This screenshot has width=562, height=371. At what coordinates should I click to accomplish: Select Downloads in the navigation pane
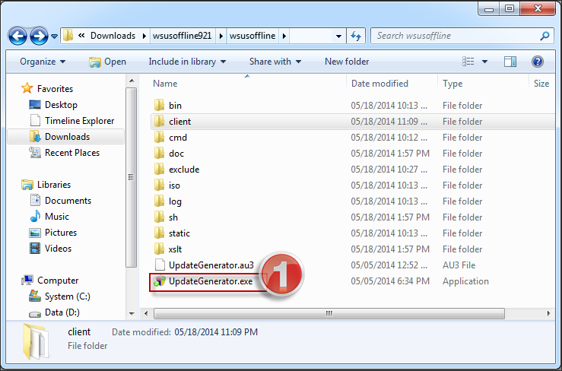tap(68, 137)
